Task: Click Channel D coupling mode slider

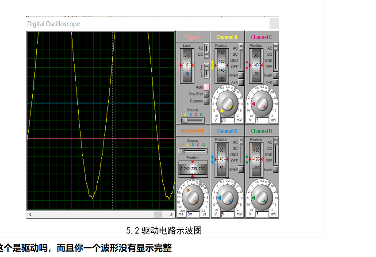Action: click(276, 151)
